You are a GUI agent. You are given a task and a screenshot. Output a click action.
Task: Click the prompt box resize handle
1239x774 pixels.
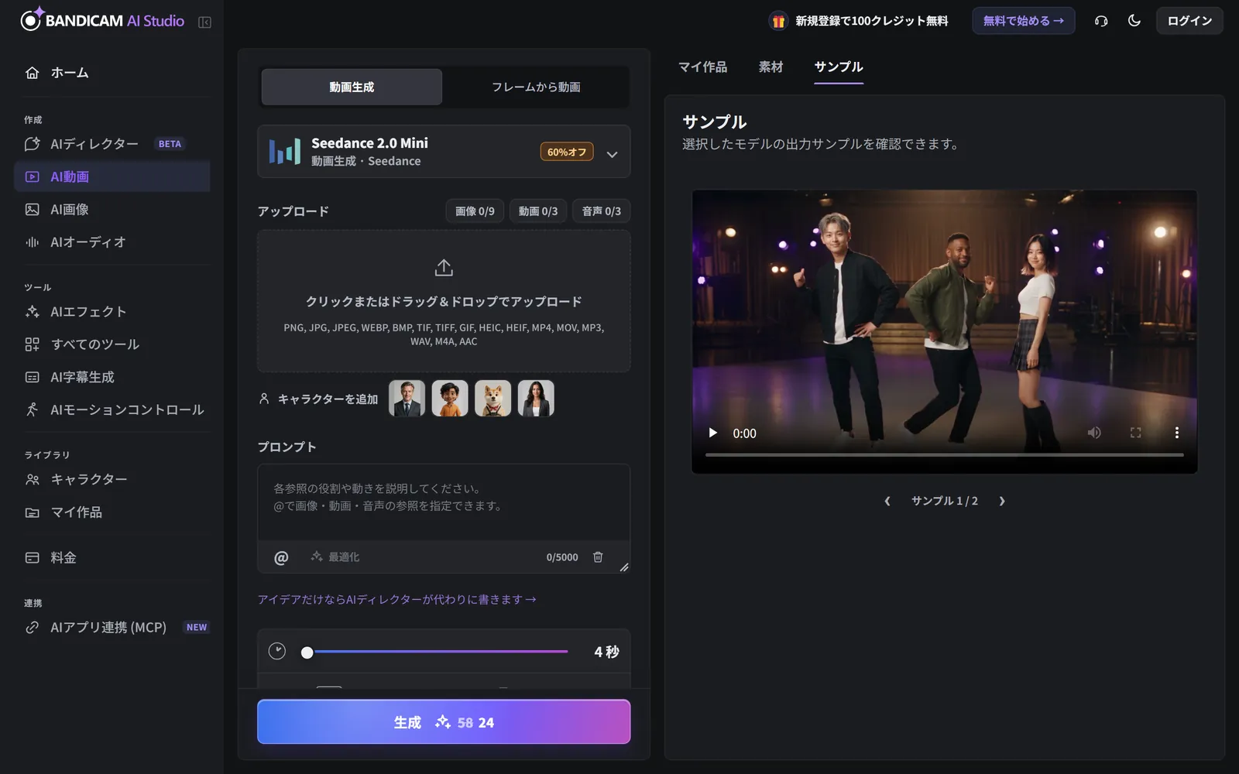point(624,567)
